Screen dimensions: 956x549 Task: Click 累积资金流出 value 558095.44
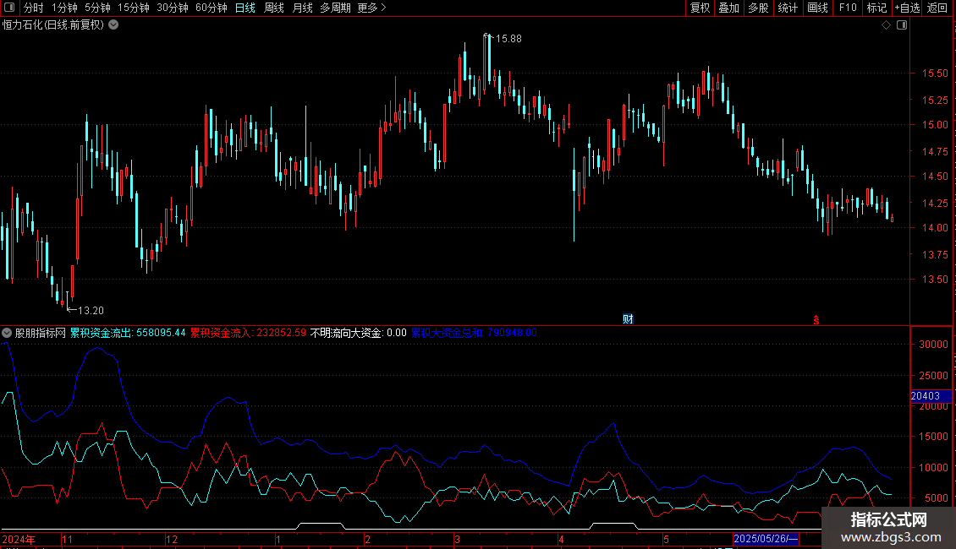128,333
